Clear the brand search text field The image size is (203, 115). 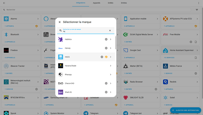tap(110, 31)
